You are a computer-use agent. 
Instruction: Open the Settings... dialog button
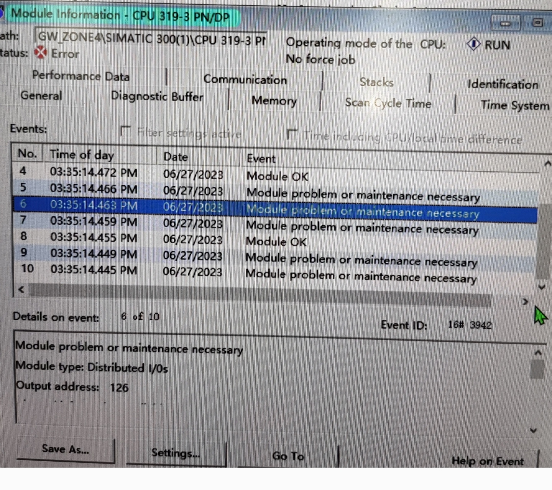coord(176,453)
